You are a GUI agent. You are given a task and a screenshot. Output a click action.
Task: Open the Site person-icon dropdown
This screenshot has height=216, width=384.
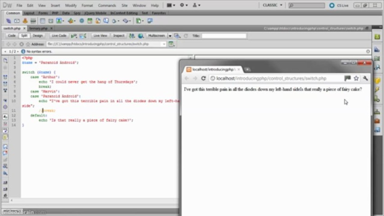pos(196,5)
